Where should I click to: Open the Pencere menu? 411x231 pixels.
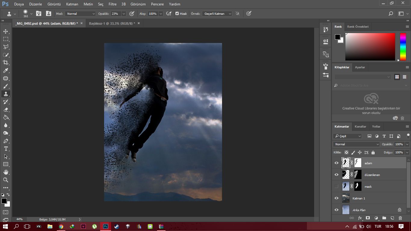157,4
